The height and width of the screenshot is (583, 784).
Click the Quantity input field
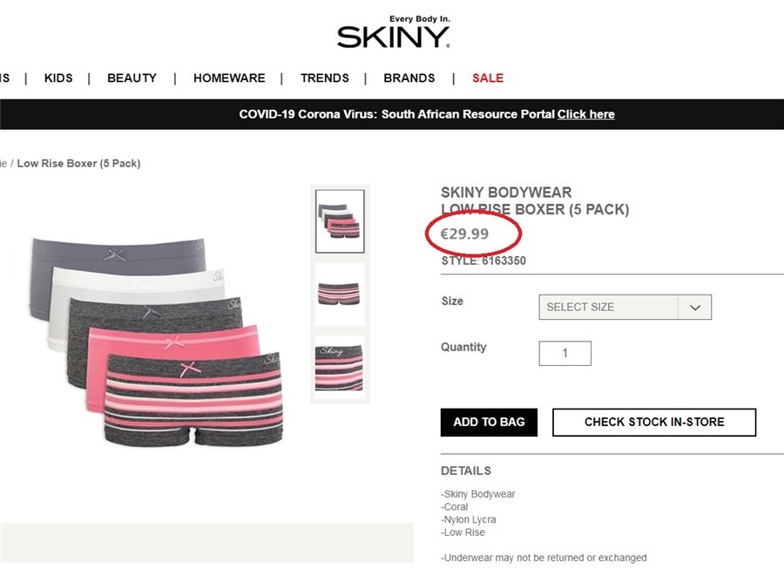pyautogui.click(x=565, y=354)
